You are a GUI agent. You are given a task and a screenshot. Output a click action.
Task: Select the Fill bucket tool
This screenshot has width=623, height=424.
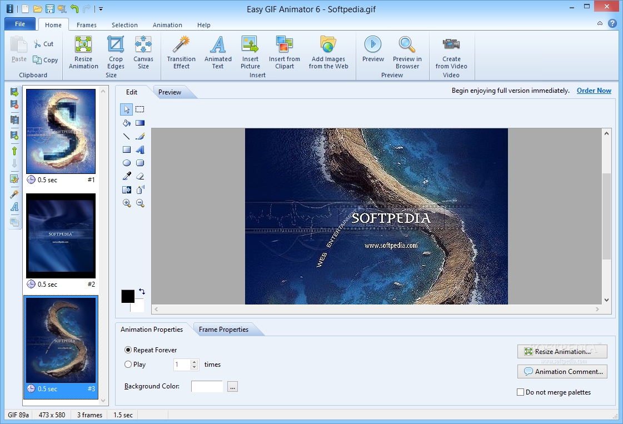click(x=127, y=123)
